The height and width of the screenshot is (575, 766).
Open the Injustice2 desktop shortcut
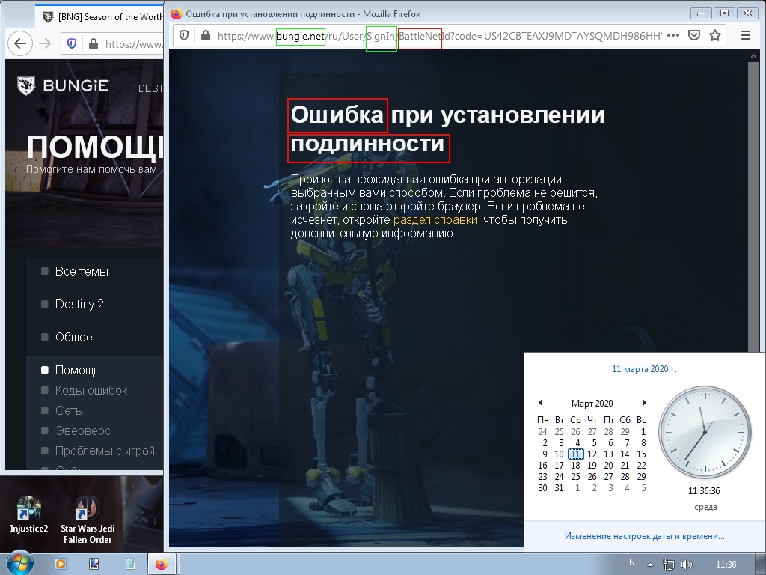click(x=29, y=515)
